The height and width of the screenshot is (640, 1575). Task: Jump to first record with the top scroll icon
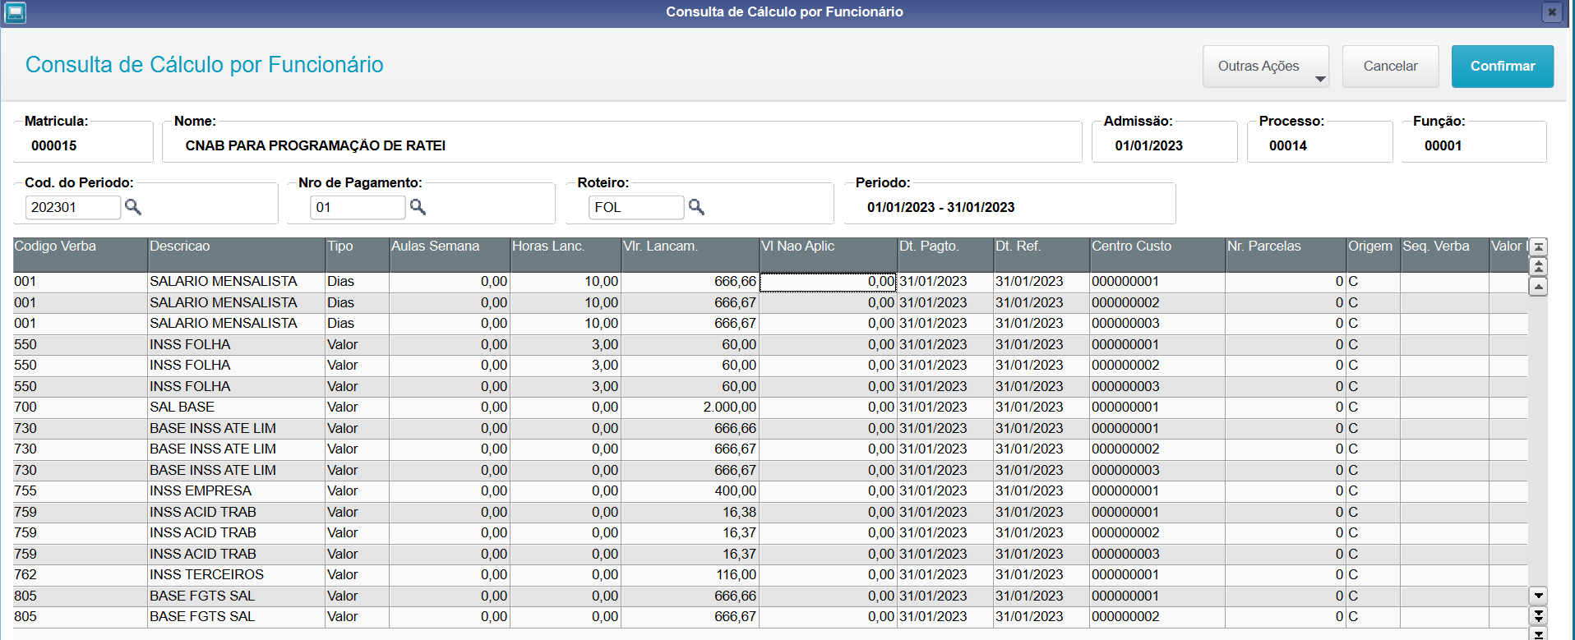[1538, 246]
